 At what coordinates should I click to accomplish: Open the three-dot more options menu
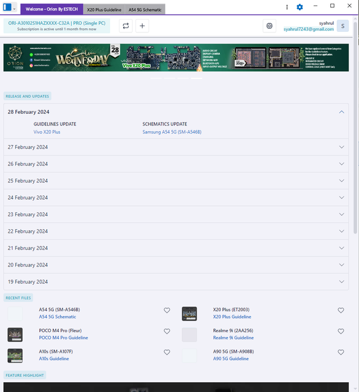pyautogui.click(x=287, y=7)
